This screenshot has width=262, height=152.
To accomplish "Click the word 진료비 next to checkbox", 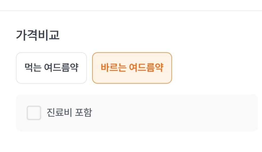I will tap(59, 113).
